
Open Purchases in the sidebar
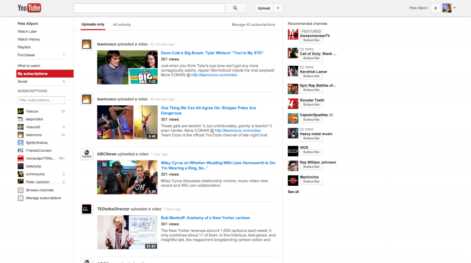pyautogui.click(x=26, y=55)
